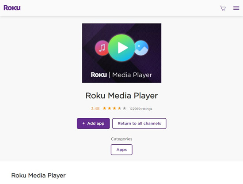
Task: Click the 3.48 rating score
Action: [x=95, y=109]
